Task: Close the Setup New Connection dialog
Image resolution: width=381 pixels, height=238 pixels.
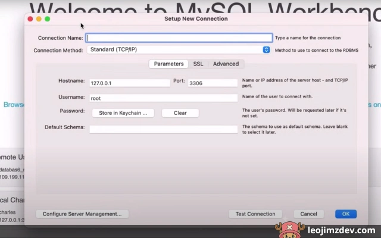Action: pos(30,19)
